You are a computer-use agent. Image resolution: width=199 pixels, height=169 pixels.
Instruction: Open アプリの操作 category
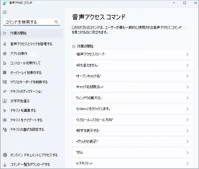point(32,53)
